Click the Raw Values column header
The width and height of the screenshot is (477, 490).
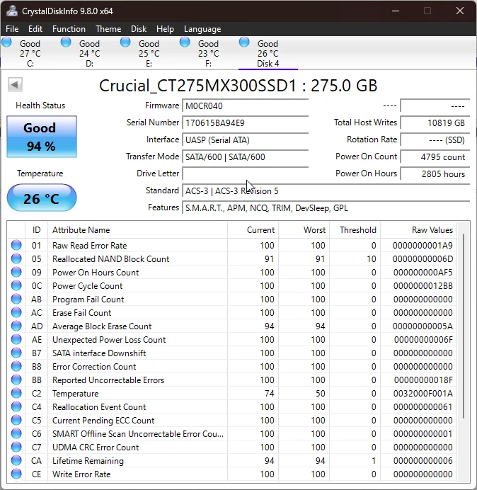point(418,230)
